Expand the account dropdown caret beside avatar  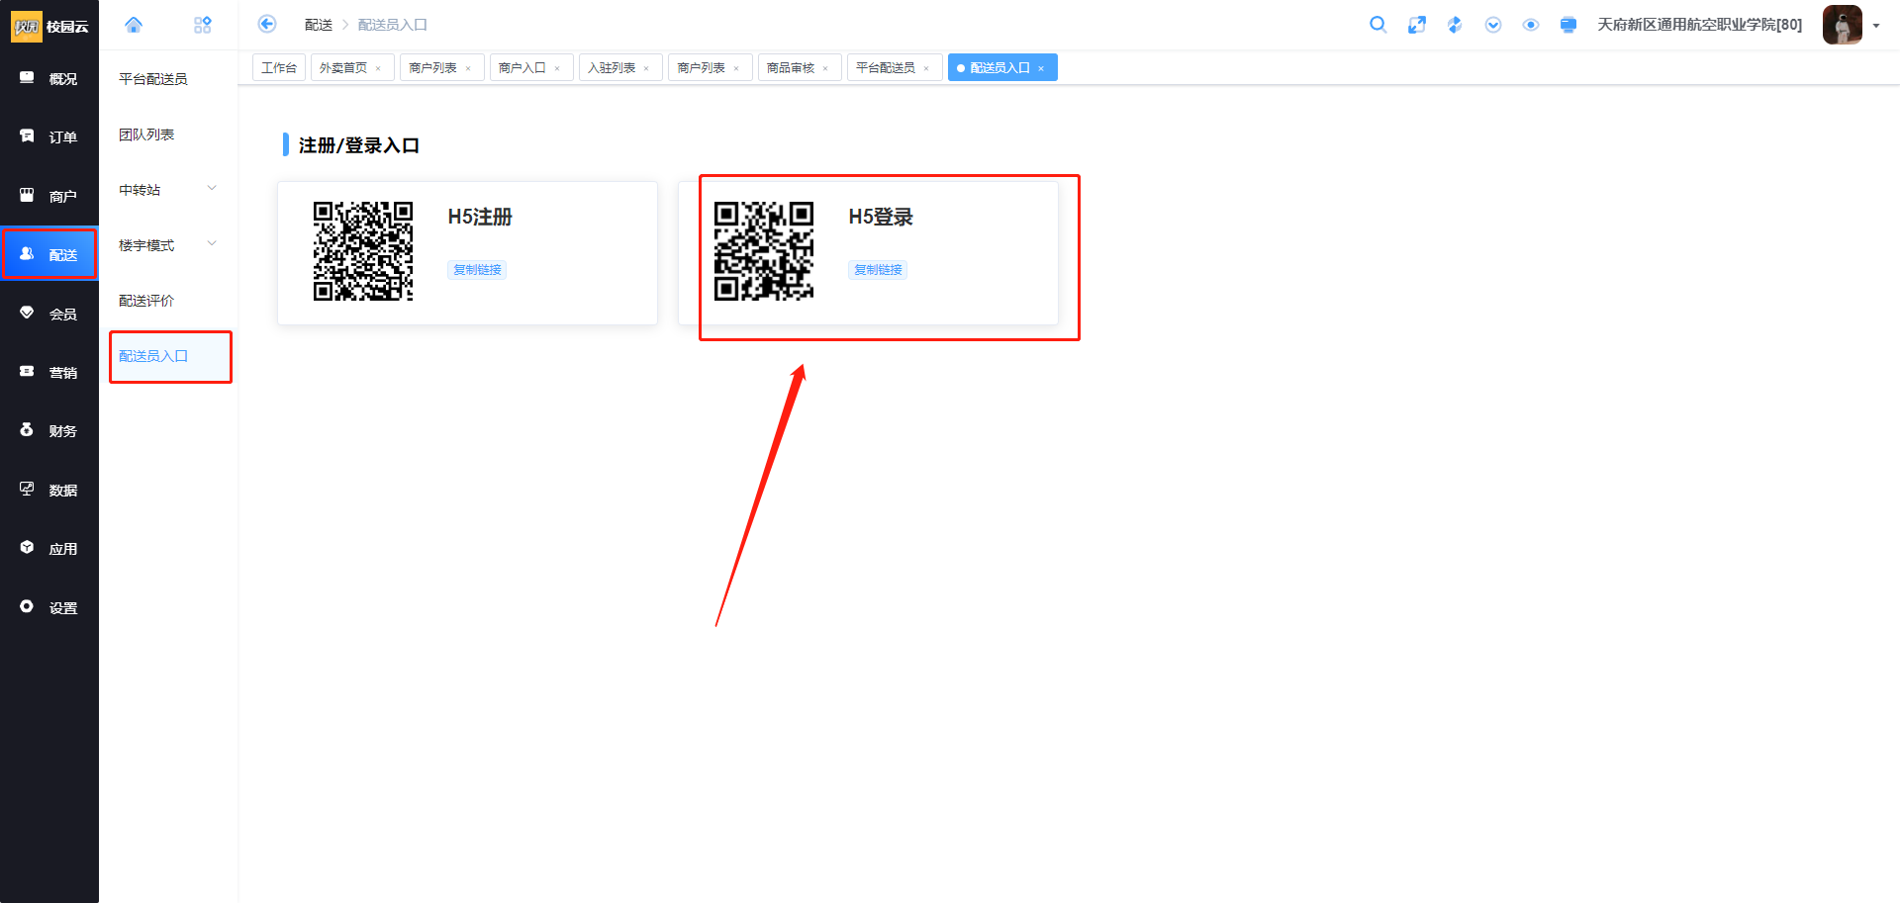pyautogui.click(x=1876, y=26)
